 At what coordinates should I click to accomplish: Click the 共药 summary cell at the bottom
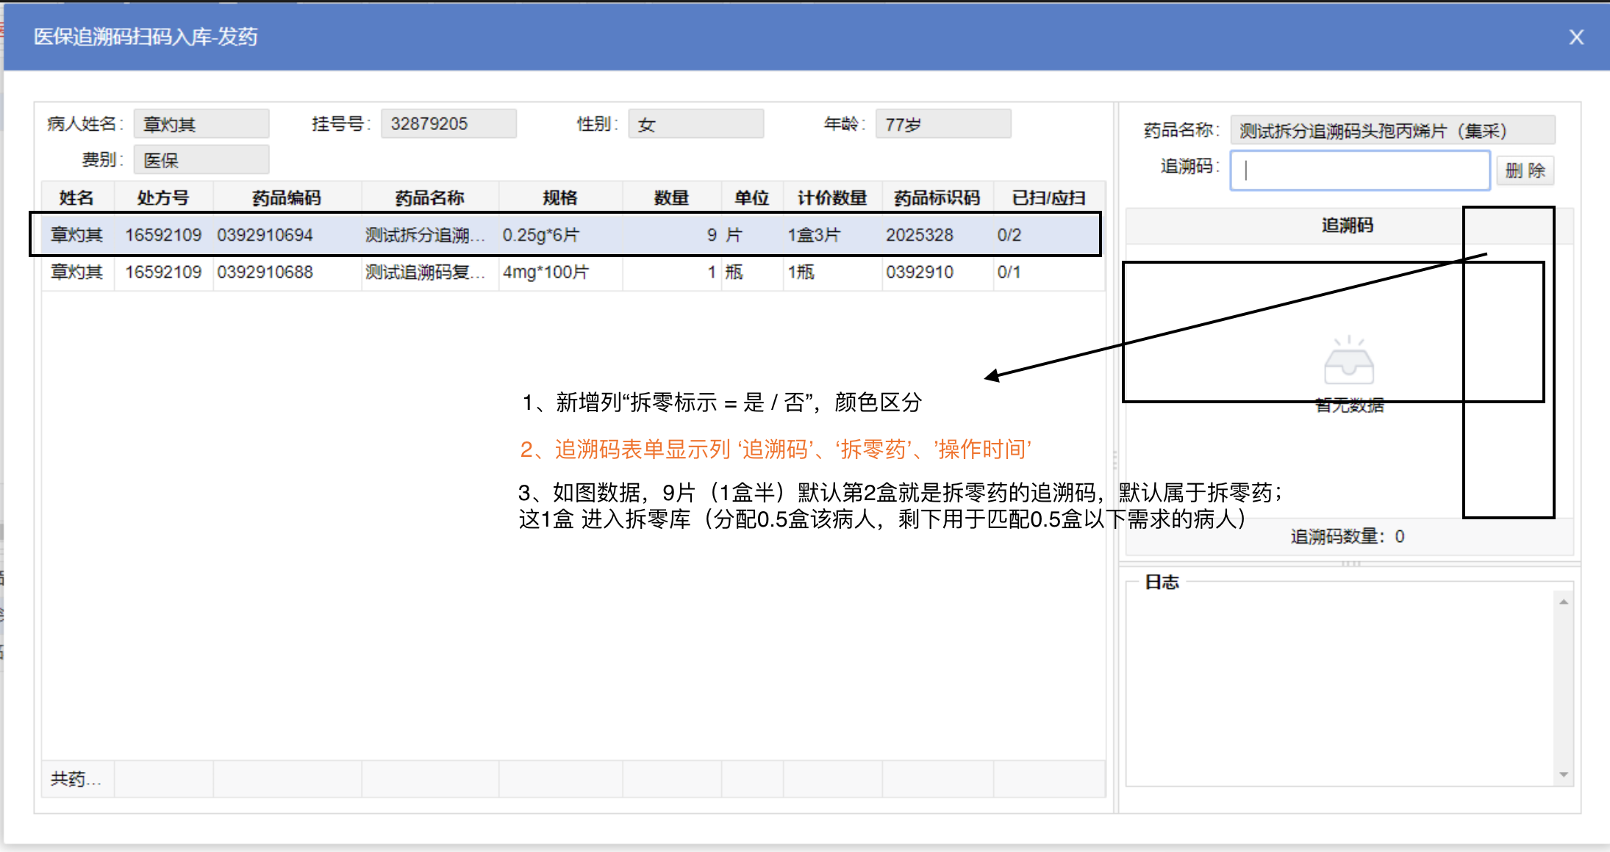76,779
